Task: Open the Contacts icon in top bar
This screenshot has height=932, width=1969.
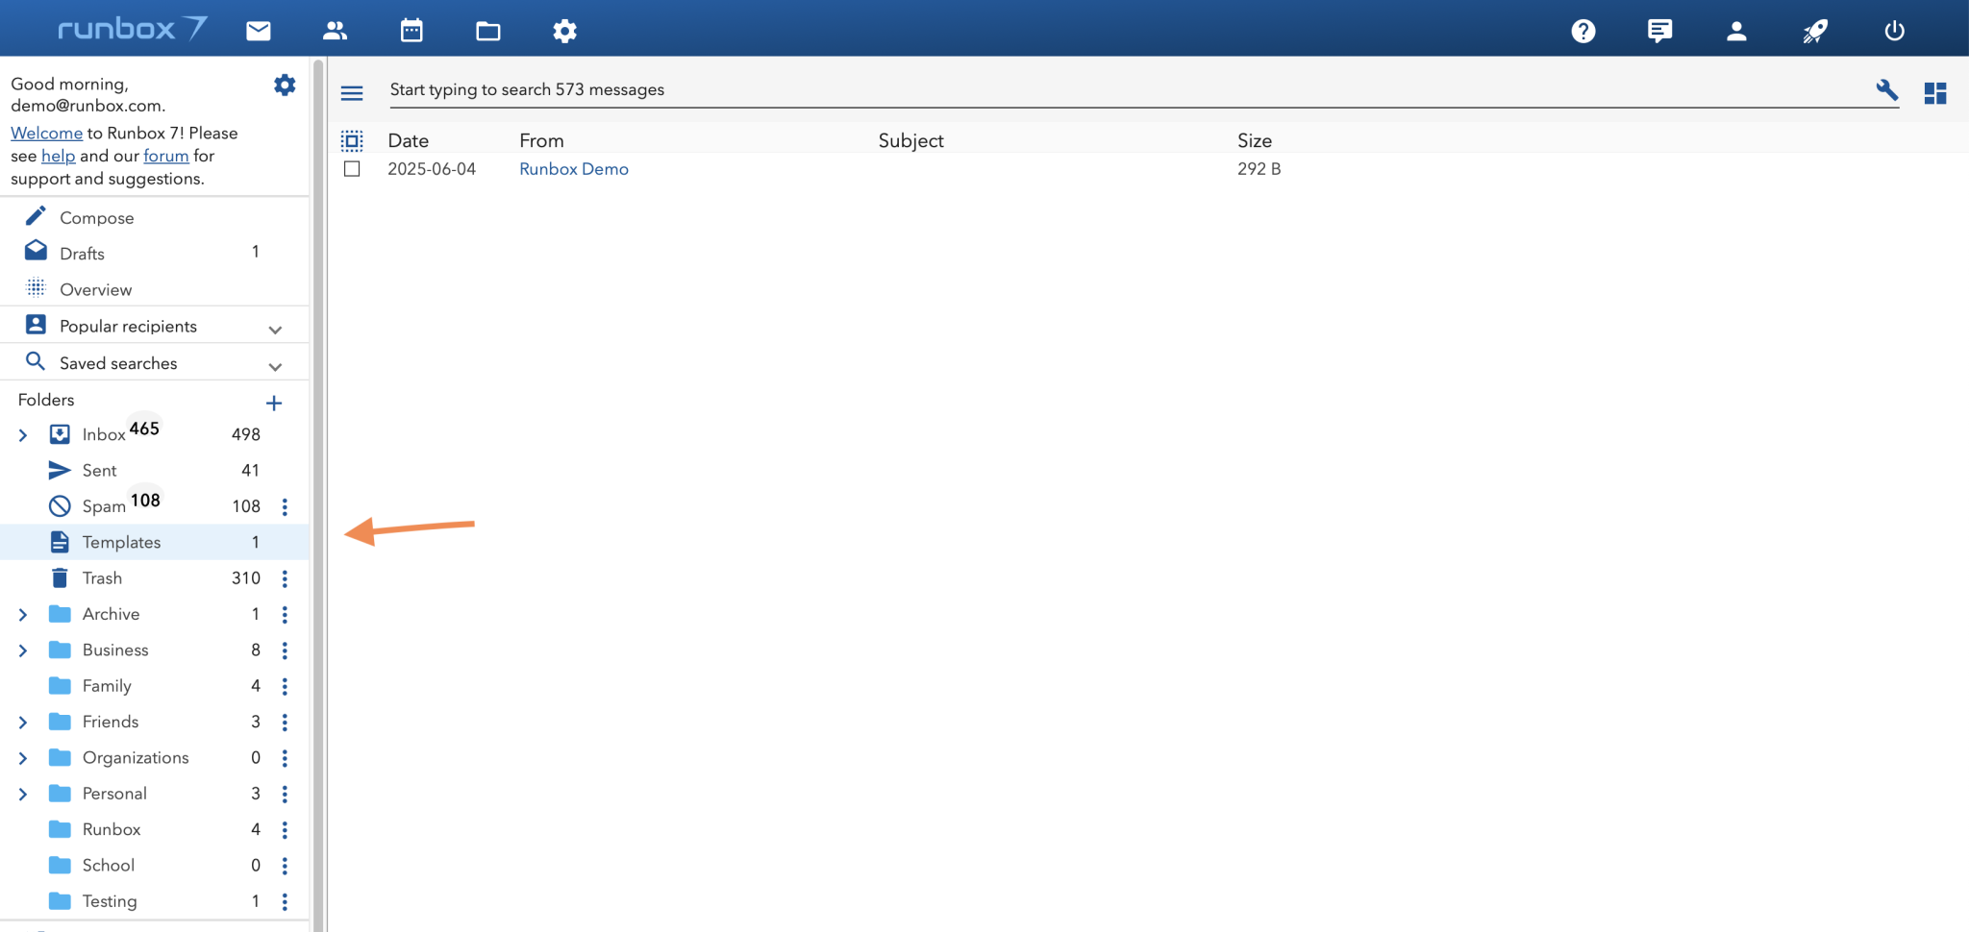Action: [x=335, y=31]
